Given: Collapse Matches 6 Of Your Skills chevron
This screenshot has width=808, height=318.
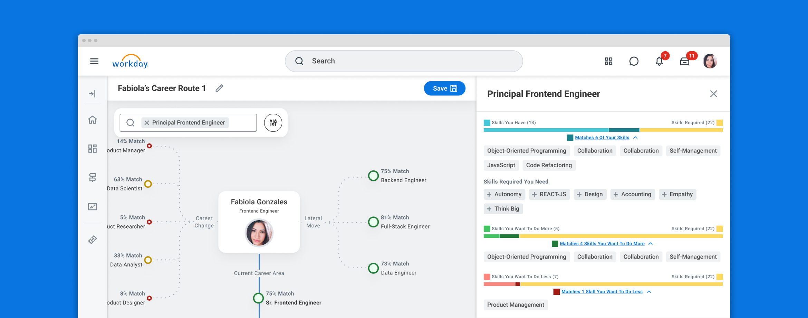Looking at the screenshot, I should [635, 138].
